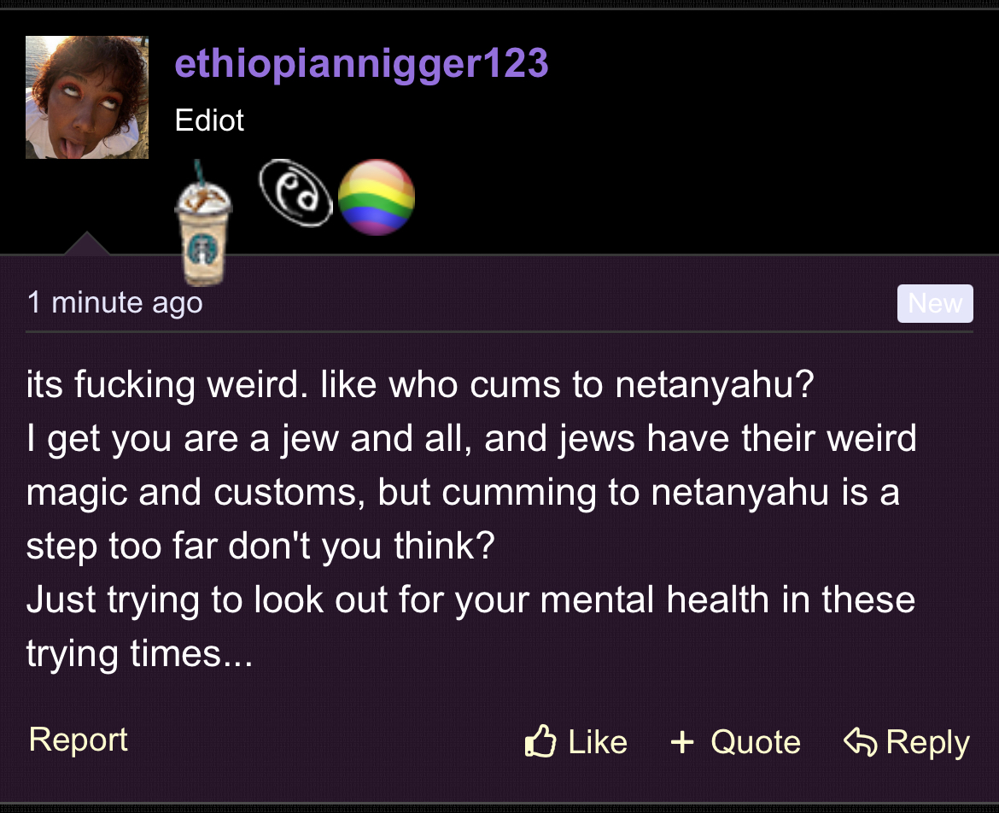Select the frappuccino cup badge
The image size is (999, 813).
(x=203, y=223)
